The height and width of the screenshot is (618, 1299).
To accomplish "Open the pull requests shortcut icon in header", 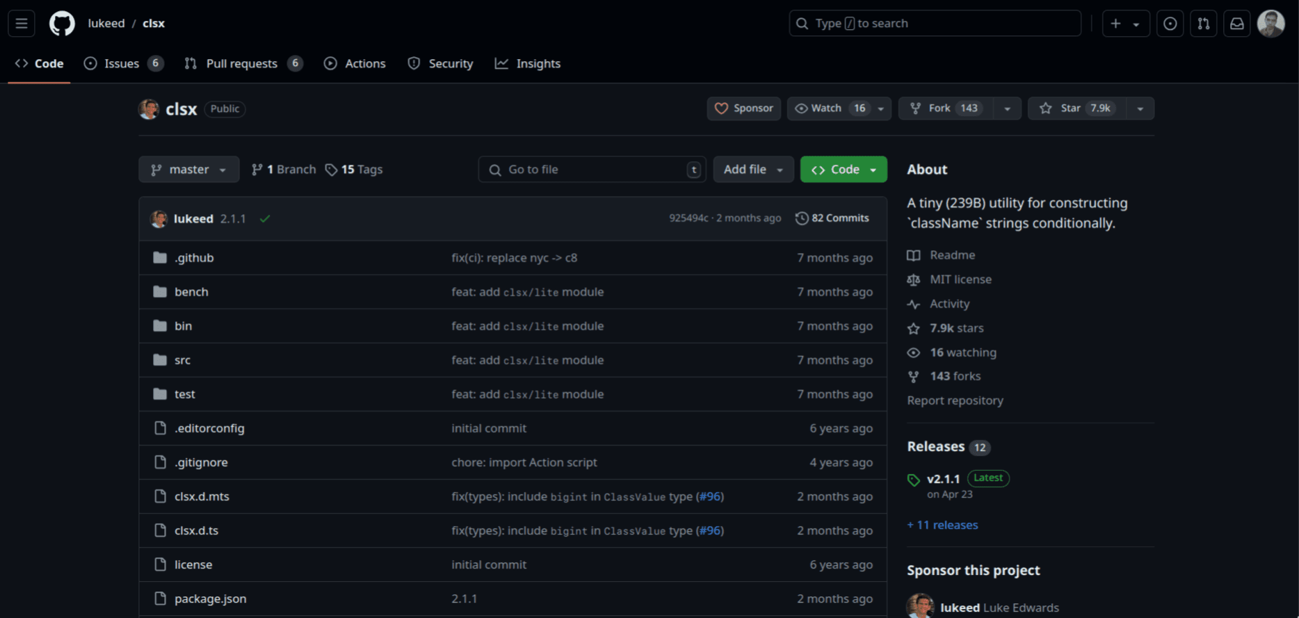I will coord(1204,24).
